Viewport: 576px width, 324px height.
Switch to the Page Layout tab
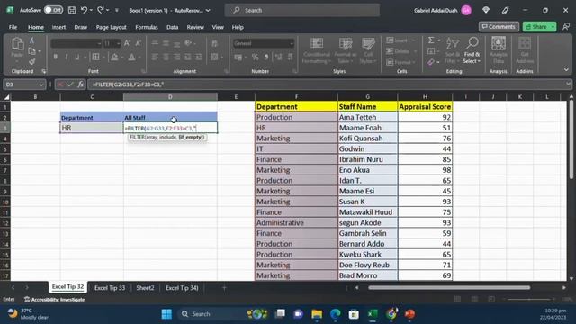click(111, 27)
